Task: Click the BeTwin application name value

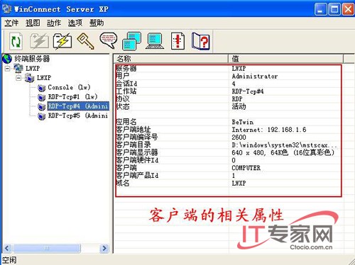Action: tap(243, 122)
